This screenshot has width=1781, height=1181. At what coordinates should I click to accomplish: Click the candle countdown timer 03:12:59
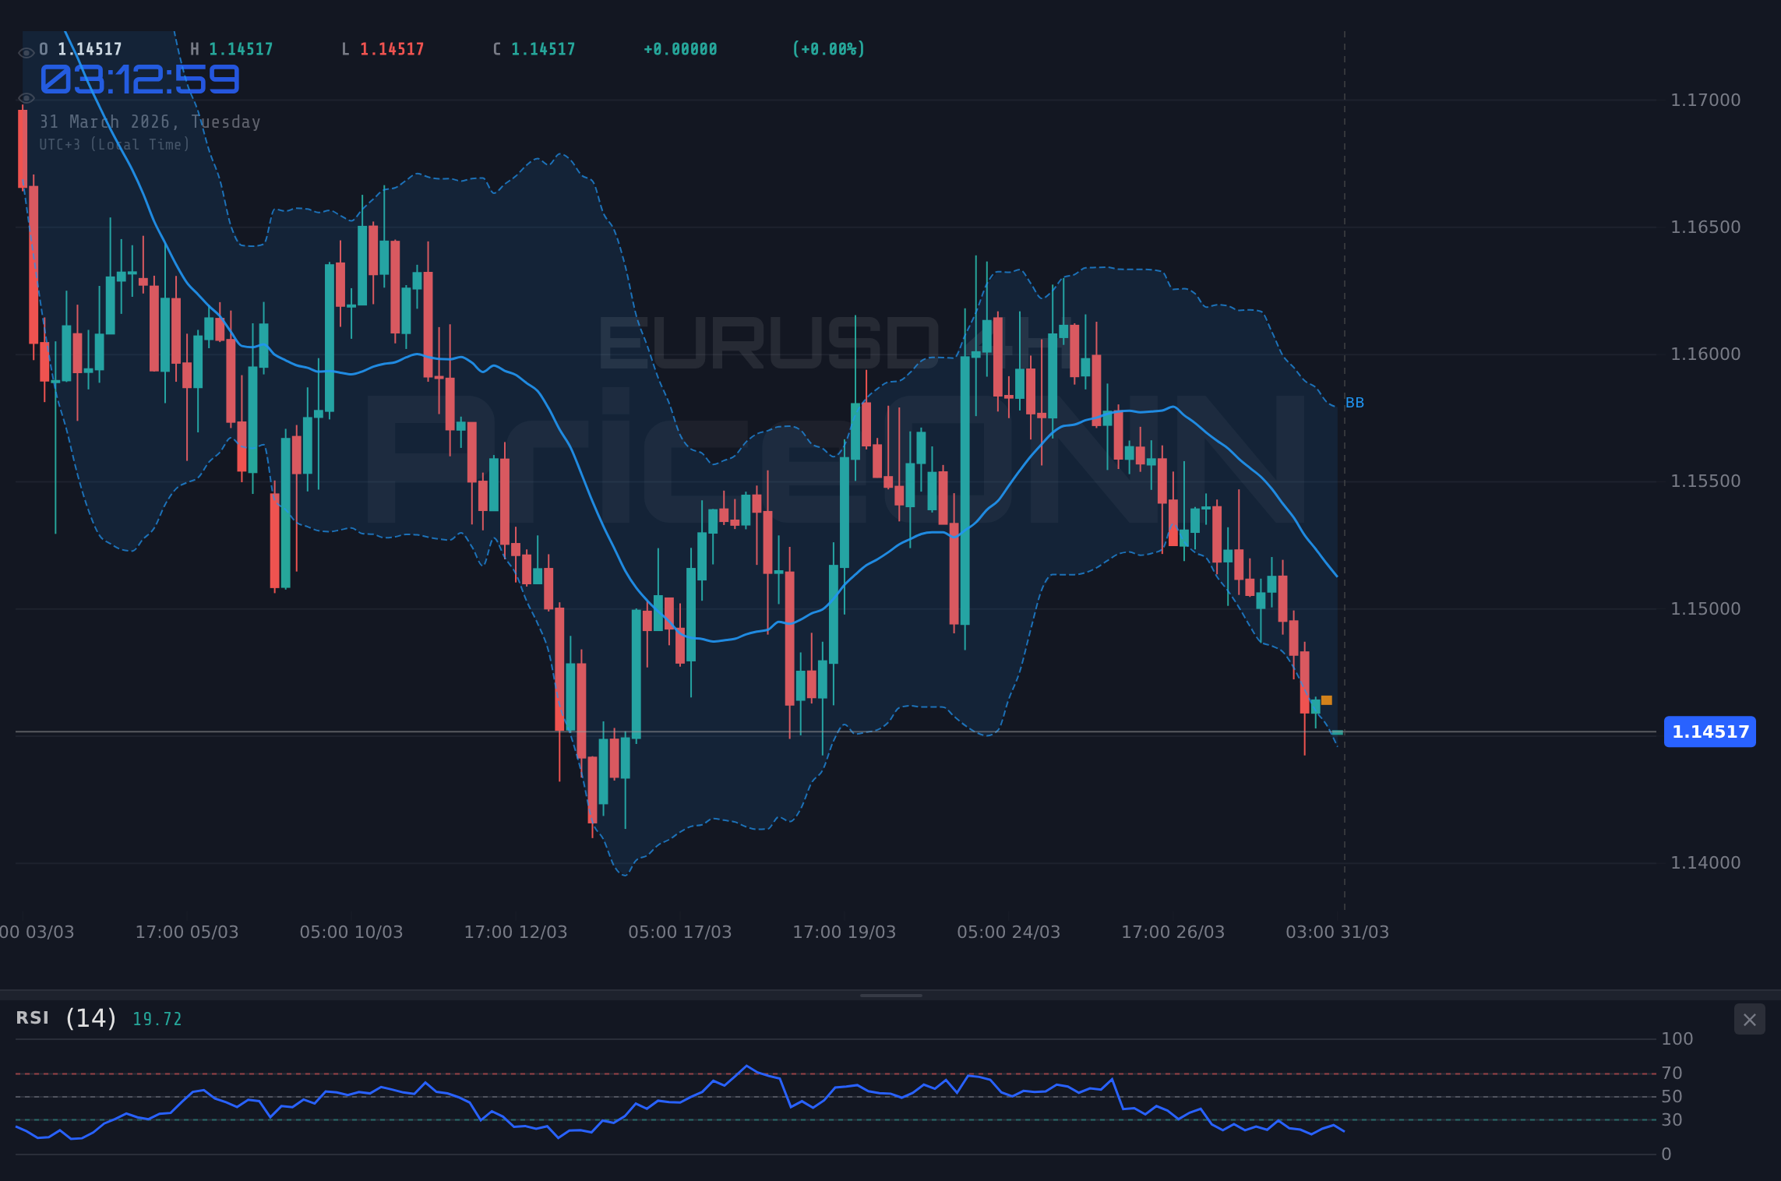(139, 78)
